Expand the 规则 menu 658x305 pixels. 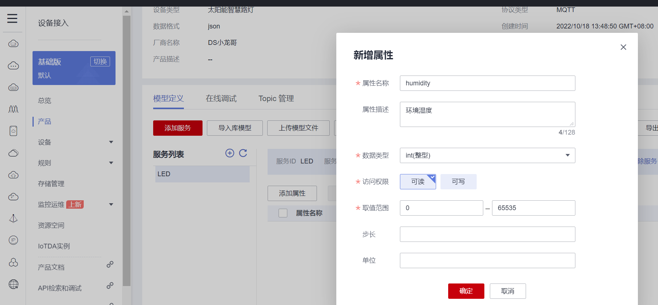click(x=111, y=163)
